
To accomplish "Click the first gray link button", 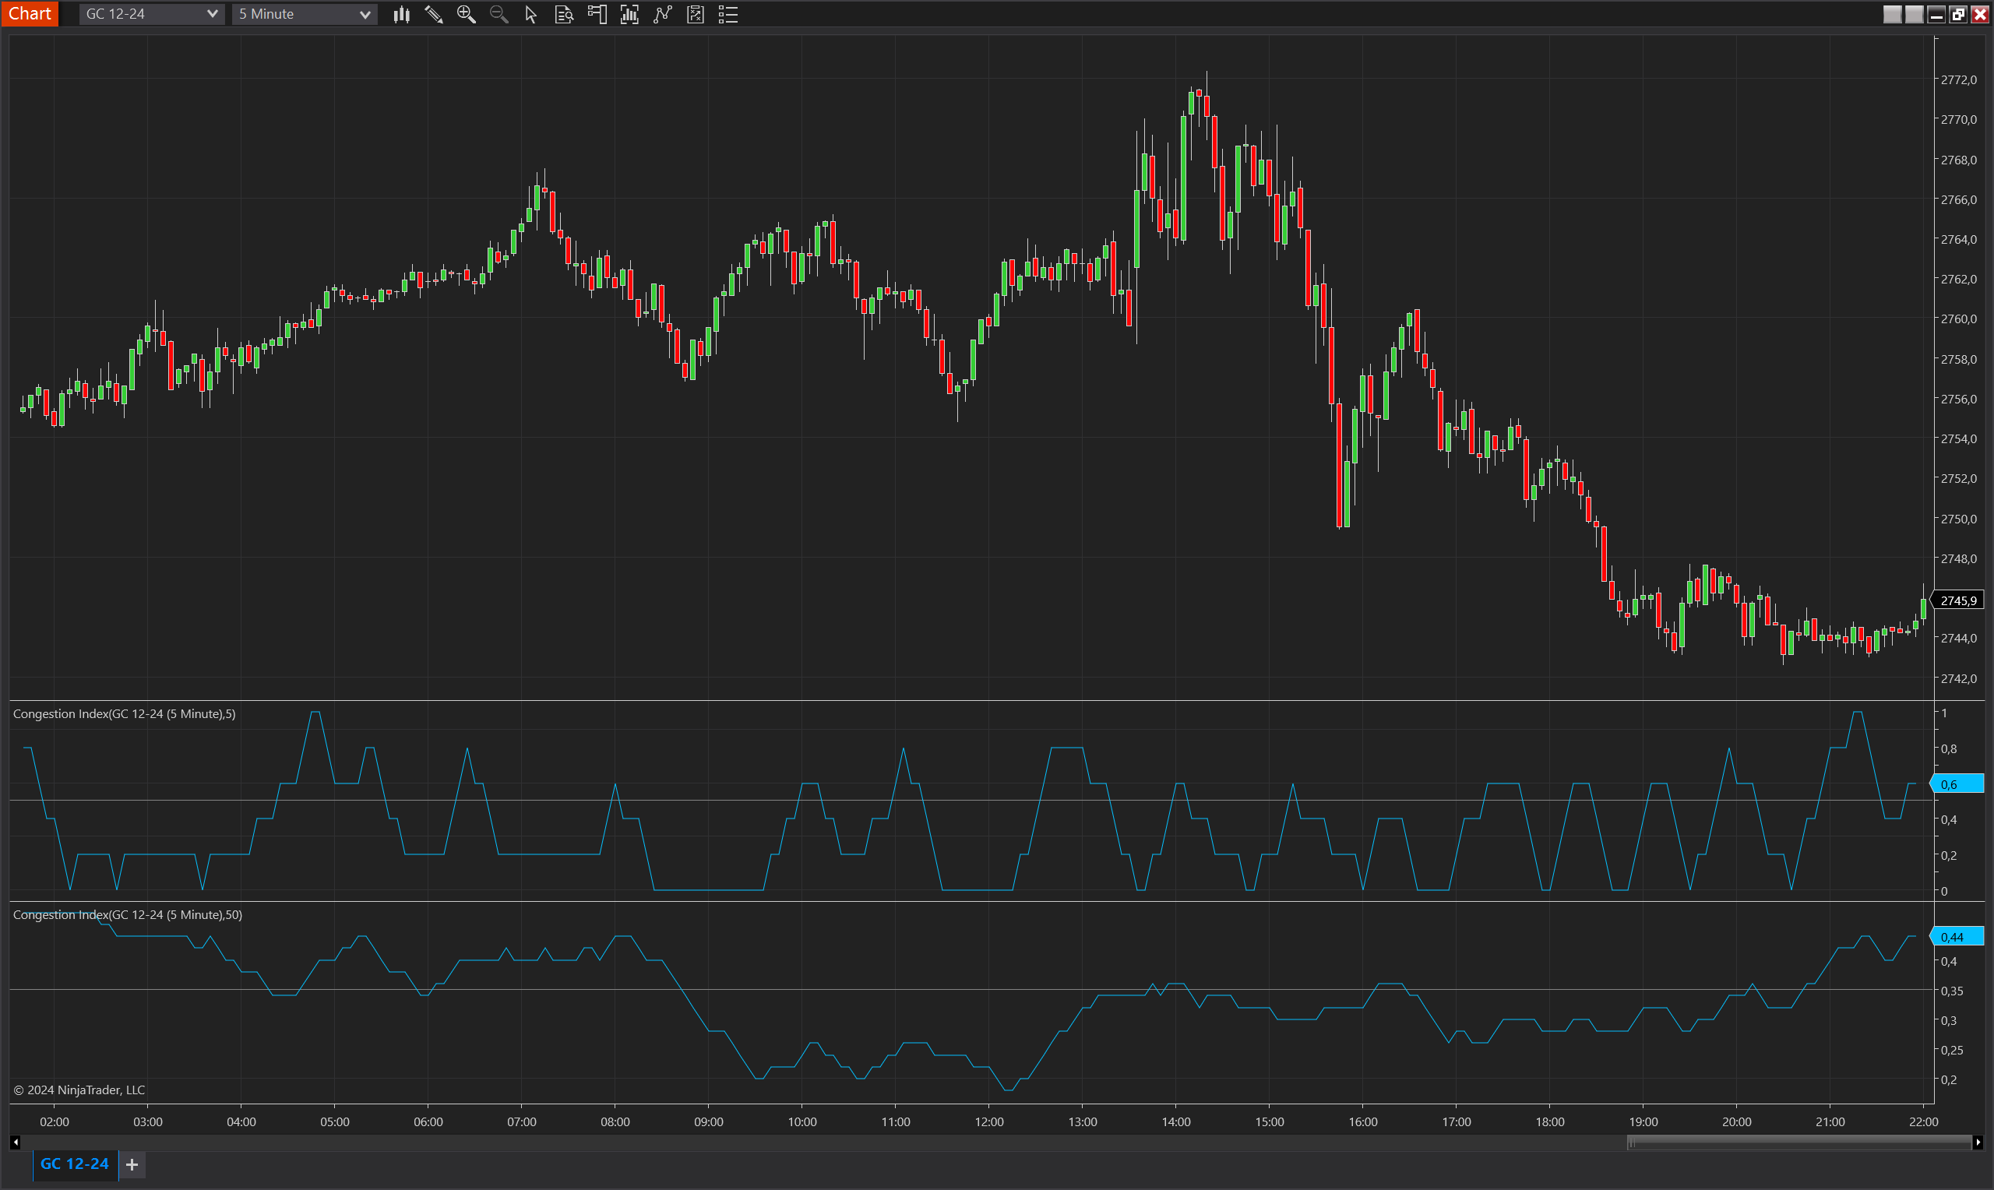I will tap(1892, 15).
